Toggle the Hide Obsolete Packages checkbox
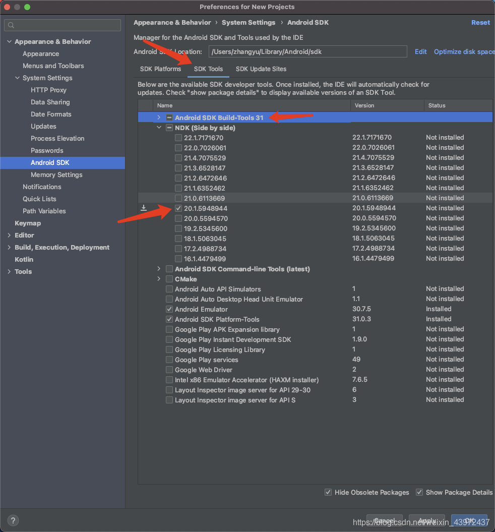This screenshot has width=495, height=532. [x=328, y=492]
